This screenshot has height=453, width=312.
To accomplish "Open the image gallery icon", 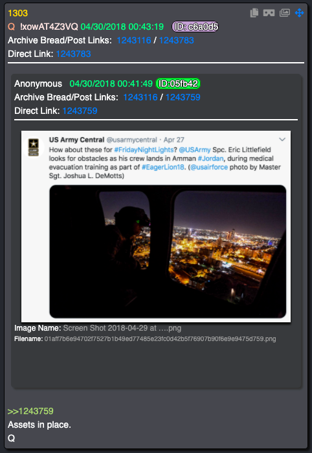I will [285, 13].
